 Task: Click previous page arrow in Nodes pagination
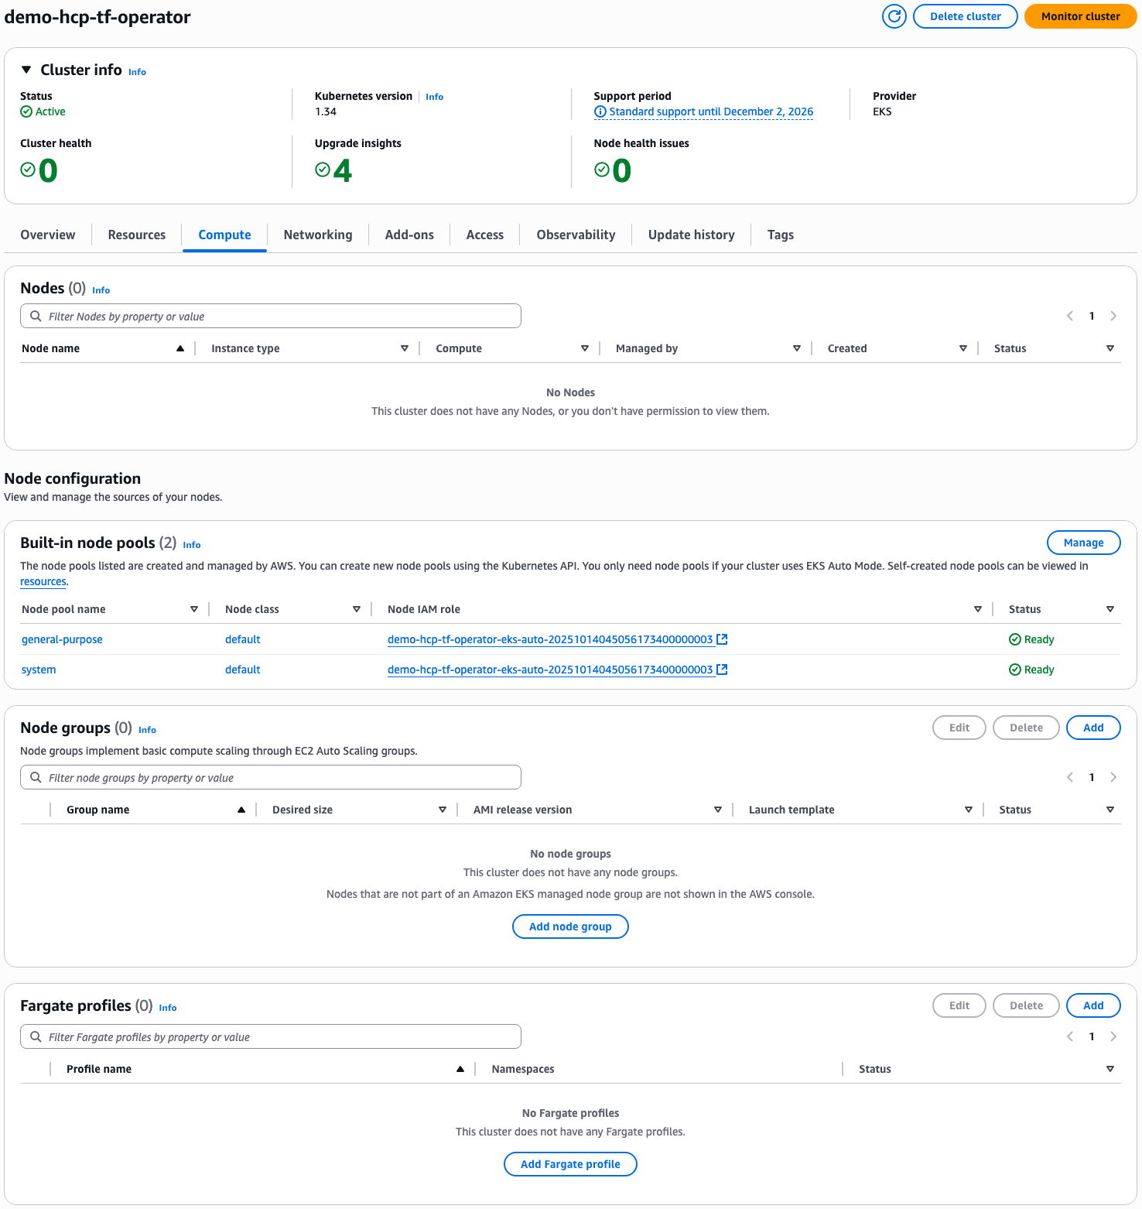click(x=1070, y=316)
